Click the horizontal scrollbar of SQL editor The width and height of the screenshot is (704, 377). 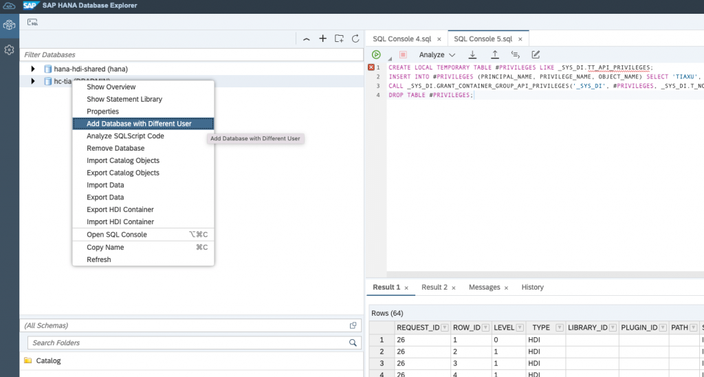click(x=545, y=274)
